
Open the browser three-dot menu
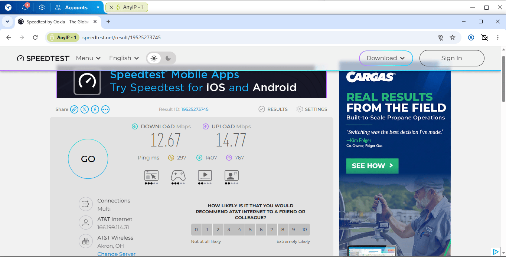point(497,37)
